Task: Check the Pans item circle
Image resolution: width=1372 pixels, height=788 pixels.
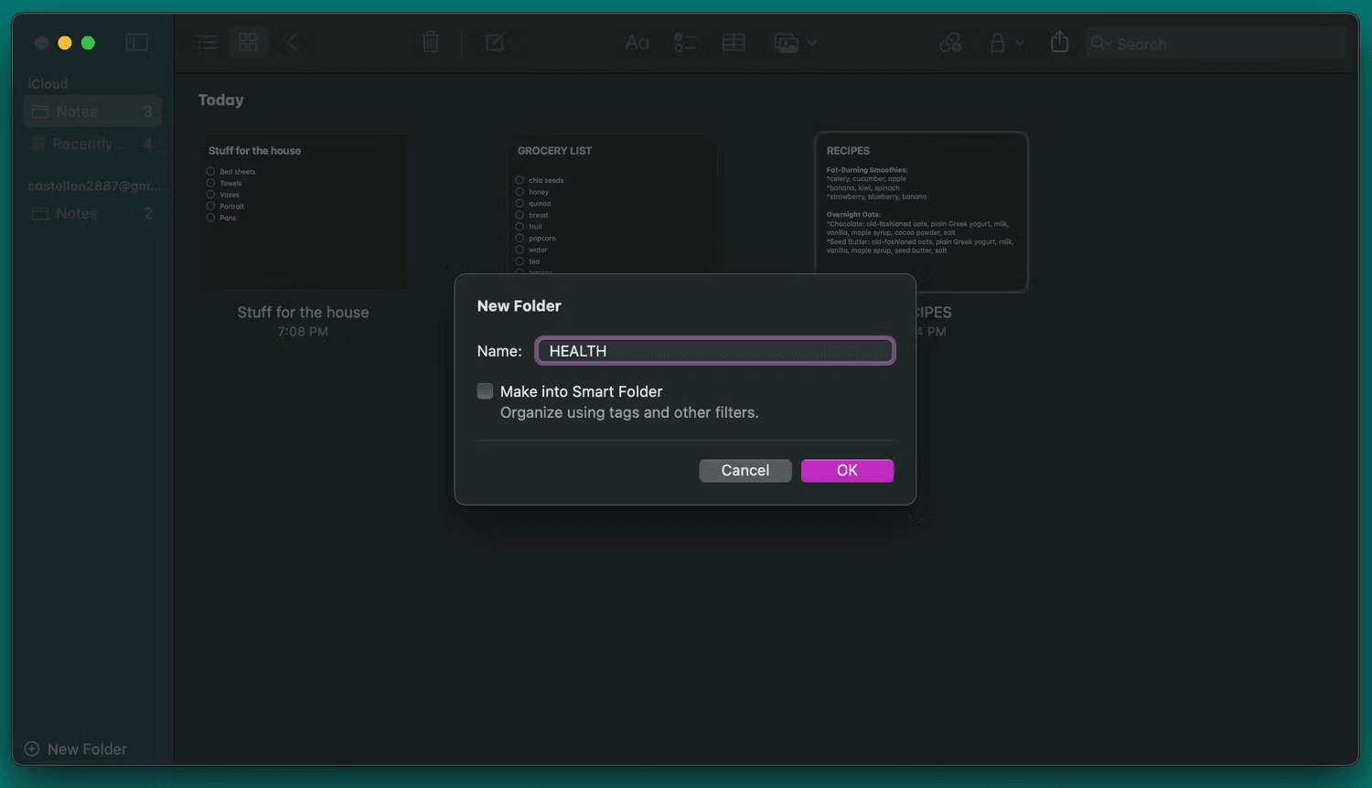Action: [x=210, y=218]
